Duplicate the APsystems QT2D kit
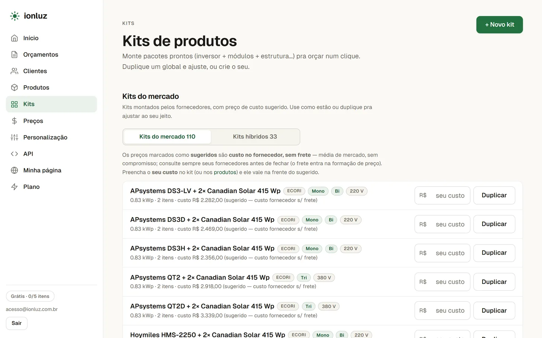The width and height of the screenshot is (542, 338). click(494, 311)
